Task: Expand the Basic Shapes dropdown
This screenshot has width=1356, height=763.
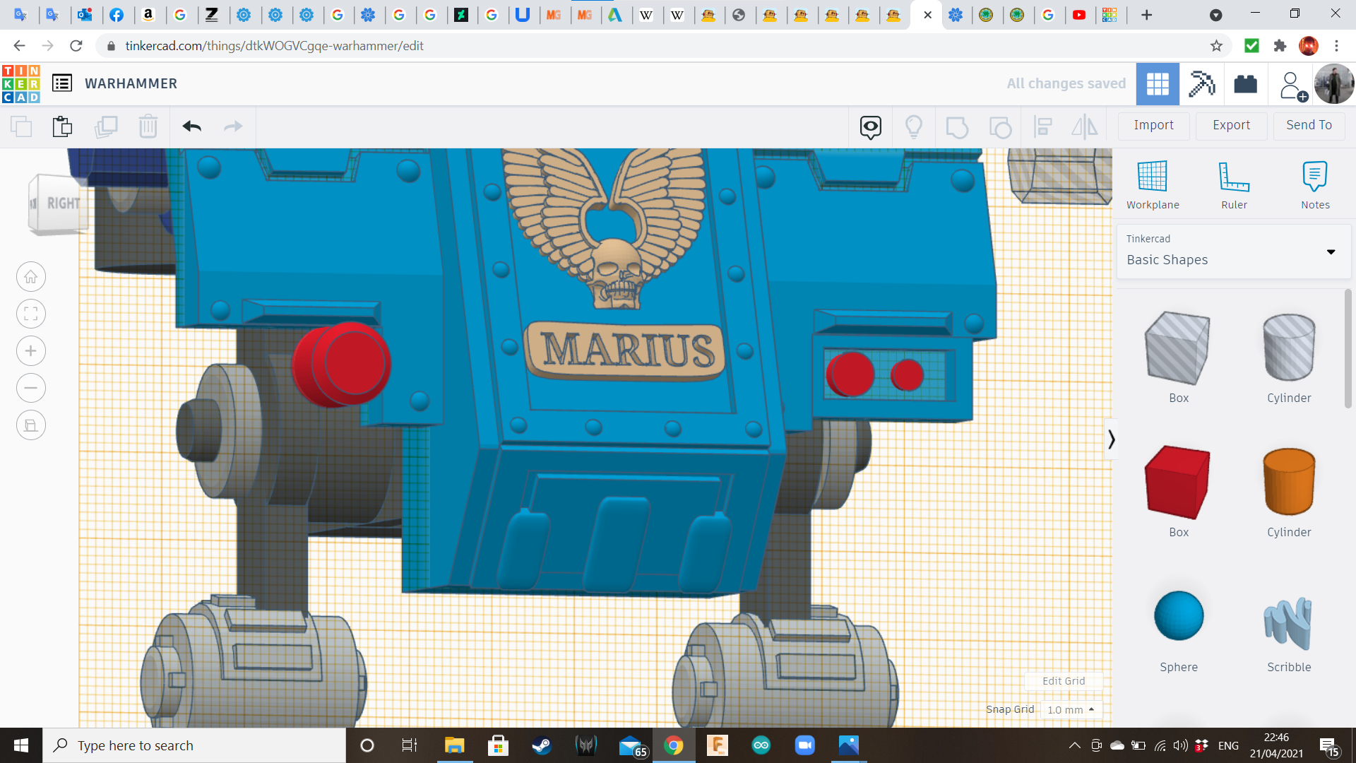Action: coord(1331,252)
